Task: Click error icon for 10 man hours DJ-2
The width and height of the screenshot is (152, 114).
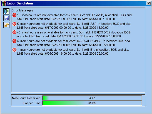Action: point(14,15)
